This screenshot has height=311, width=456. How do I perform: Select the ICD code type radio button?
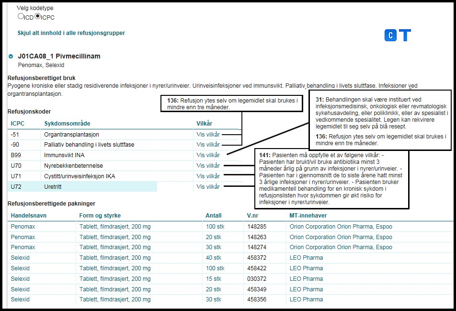[21, 16]
